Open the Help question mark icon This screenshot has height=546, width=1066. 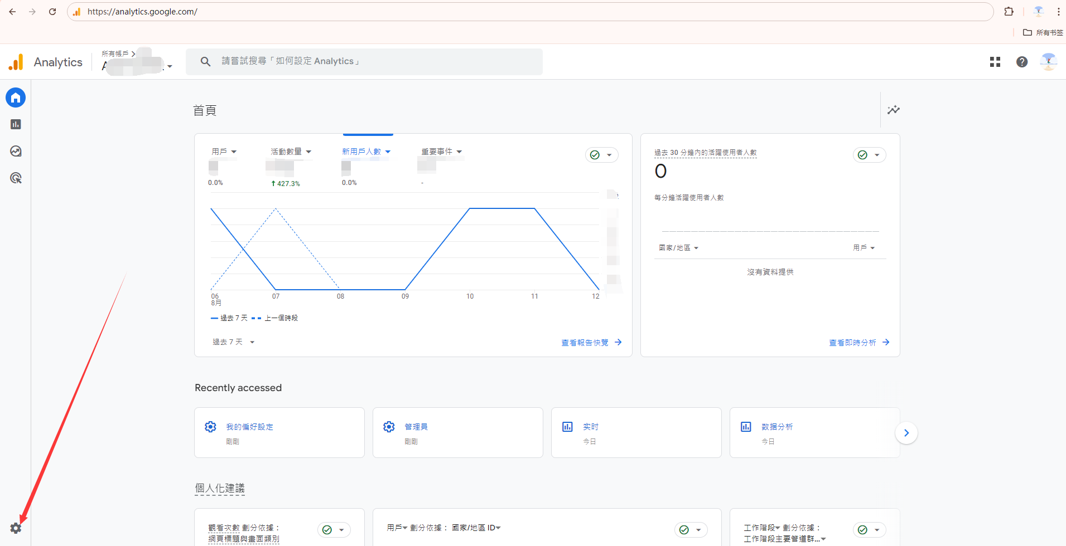pos(1021,62)
